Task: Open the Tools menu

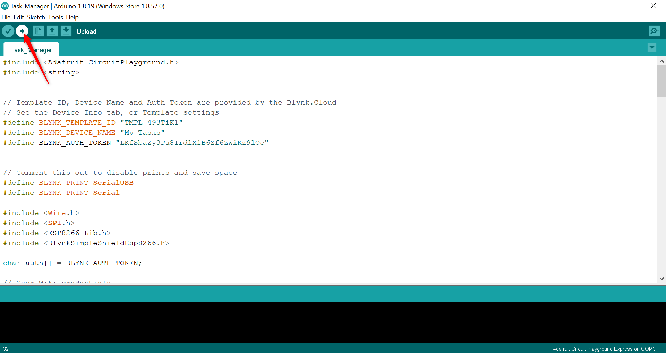Action: pyautogui.click(x=55, y=17)
